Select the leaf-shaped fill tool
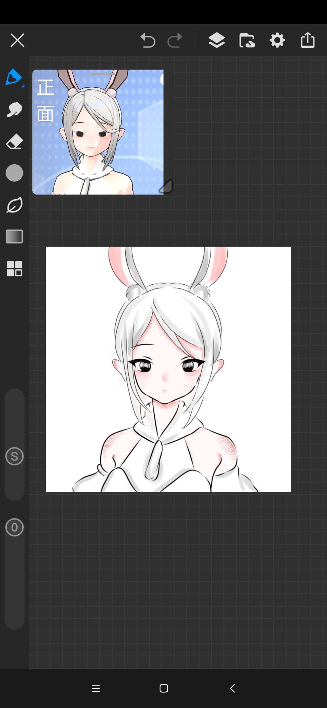 tap(14, 205)
